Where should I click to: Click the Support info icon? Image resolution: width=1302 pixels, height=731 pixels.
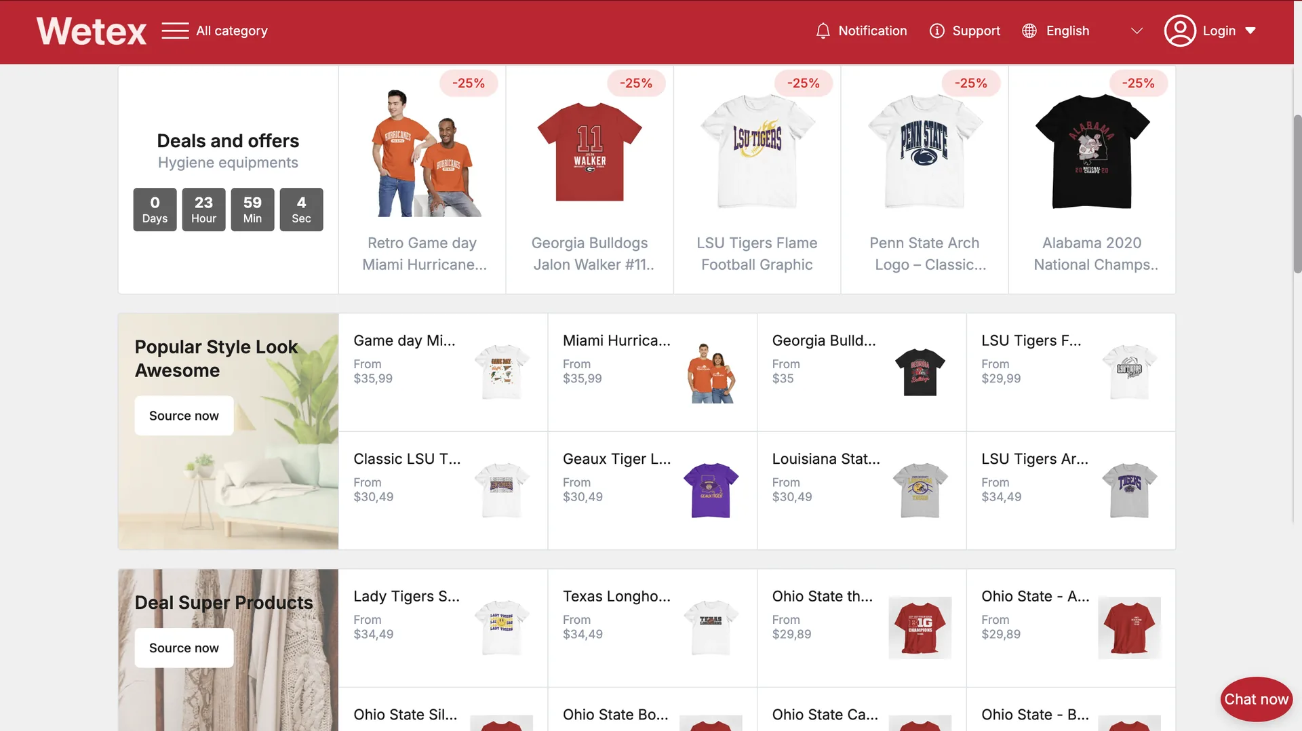coord(936,31)
